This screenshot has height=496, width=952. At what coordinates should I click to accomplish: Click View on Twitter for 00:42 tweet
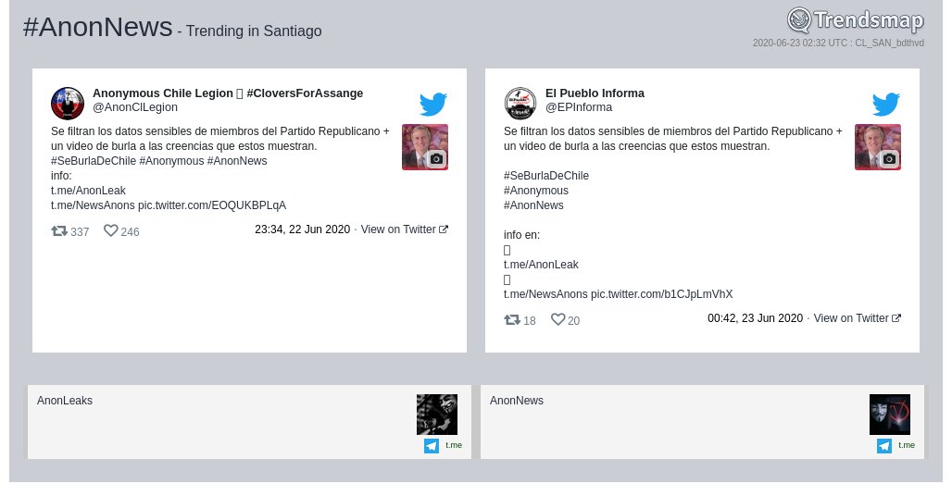pyautogui.click(x=858, y=318)
